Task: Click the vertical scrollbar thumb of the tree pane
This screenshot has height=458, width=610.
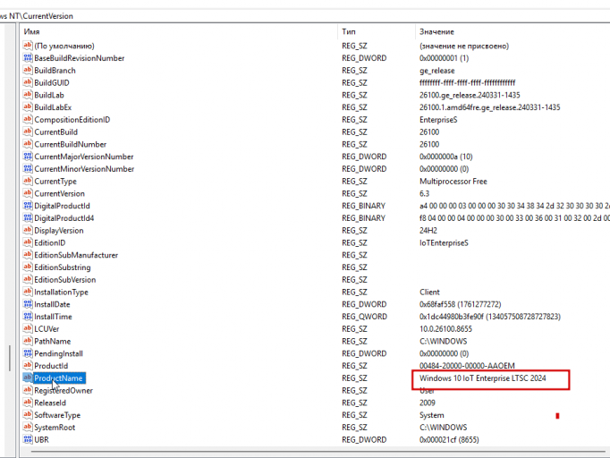Action: pyautogui.click(x=9, y=358)
